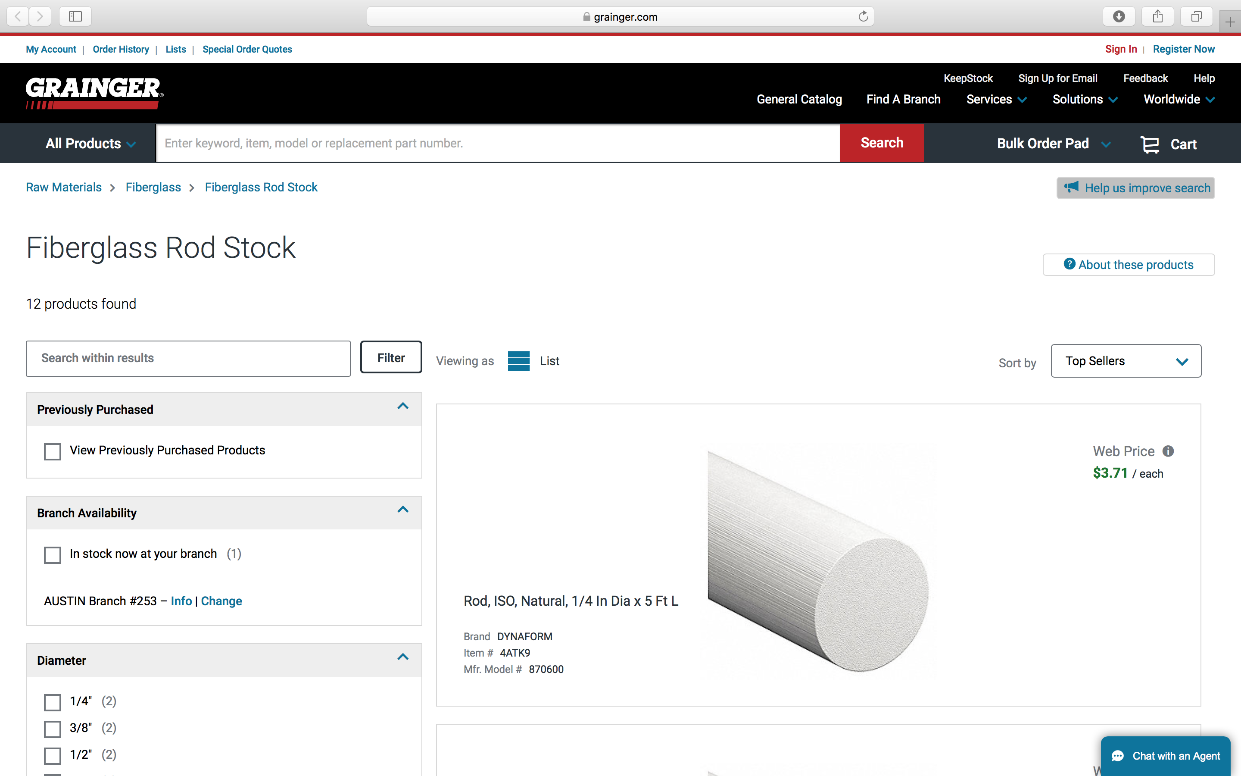Check View Previously Purchased Products
The image size is (1241, 776).
click(x=52, y=452)
